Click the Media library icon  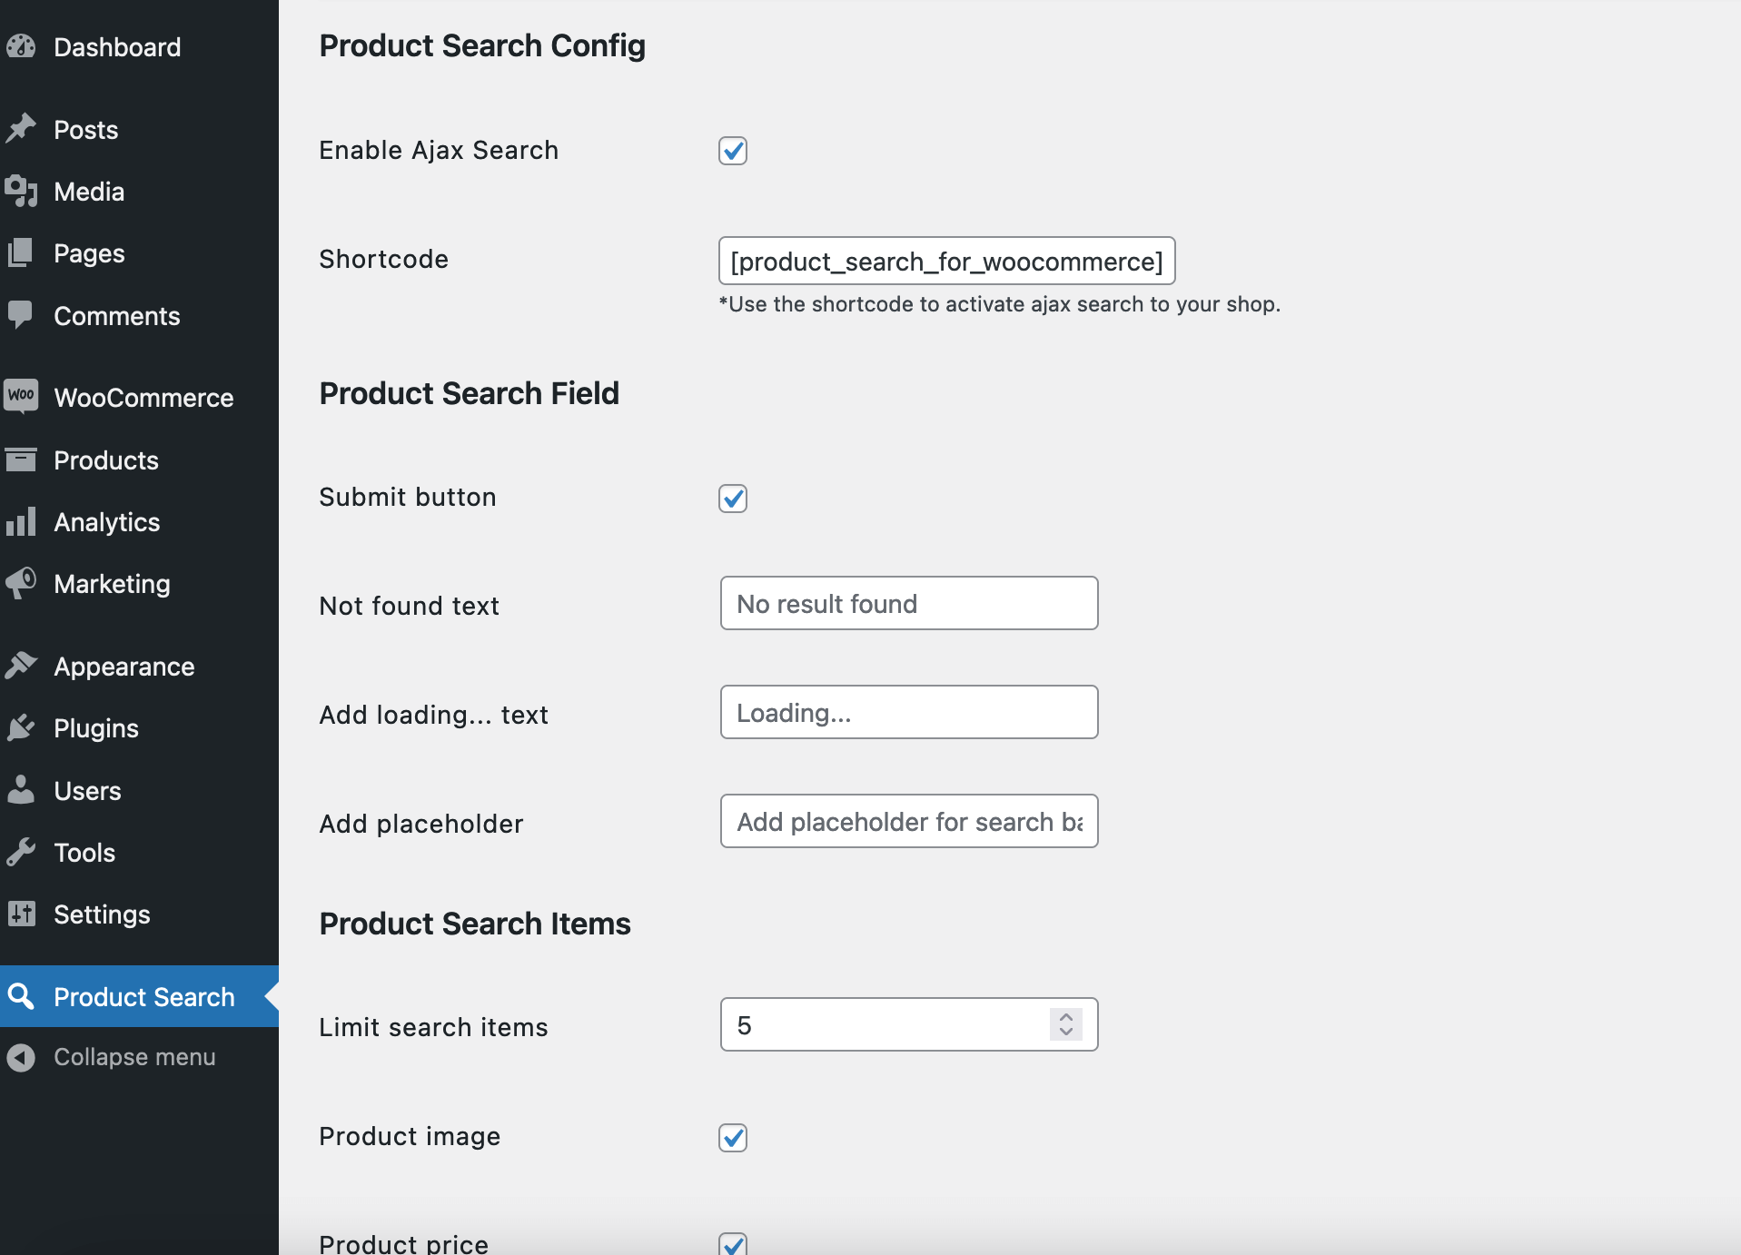(x=21, y=191)
